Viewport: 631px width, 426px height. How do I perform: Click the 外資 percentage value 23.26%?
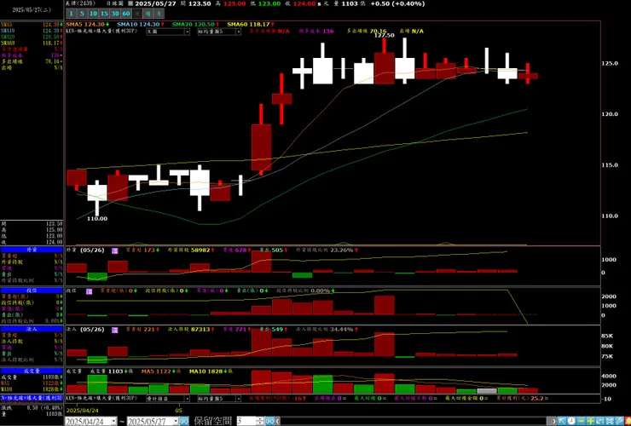(342, 250)
